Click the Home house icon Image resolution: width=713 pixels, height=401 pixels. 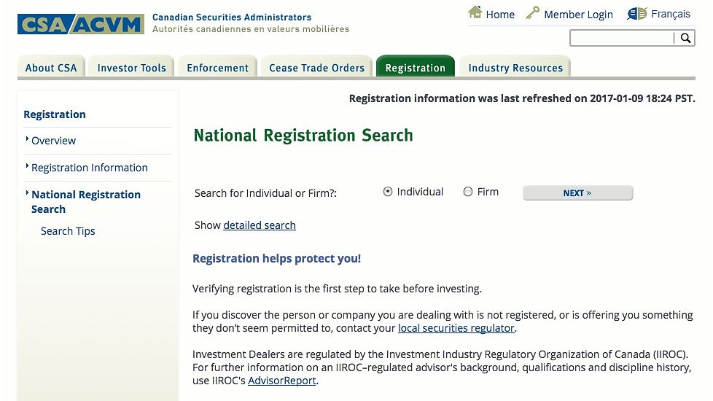tap(475, 12)
